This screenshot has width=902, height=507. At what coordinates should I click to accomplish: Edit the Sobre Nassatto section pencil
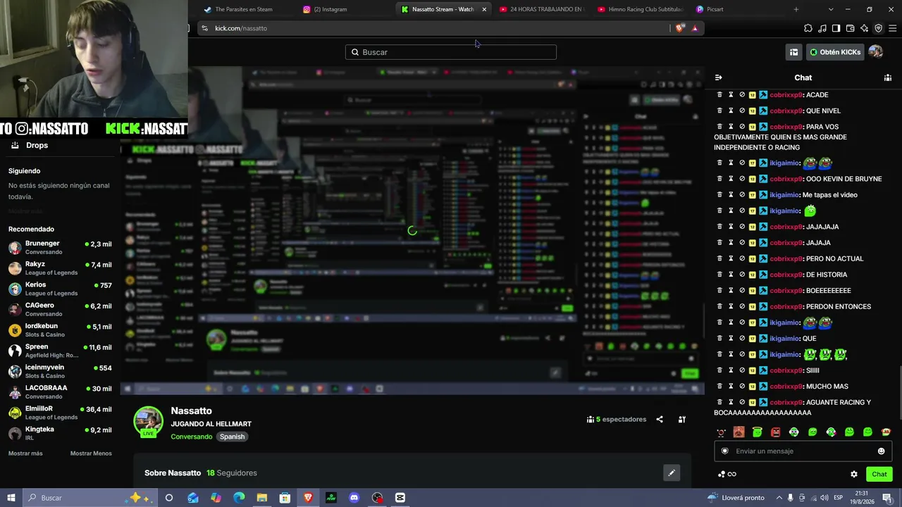click(x=672, y=473)
